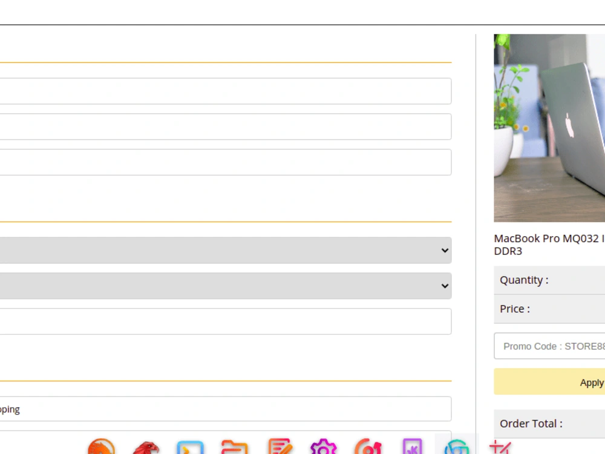Image resolution: width=605 pixels, height=454 pixels.
Task: Launch the red eagle mail app icon
Action: coord(146,447)
